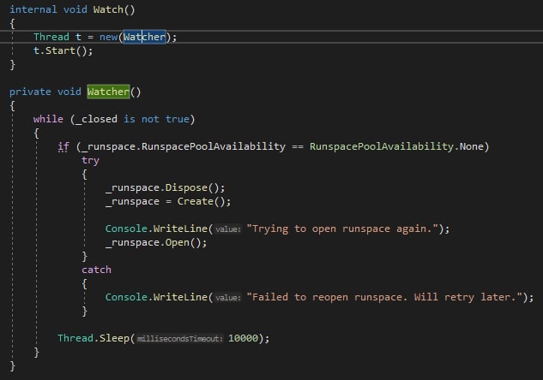
Task: Click Console.WriteLine on the "Failed to reopen" line
Action: click(156, 297)
